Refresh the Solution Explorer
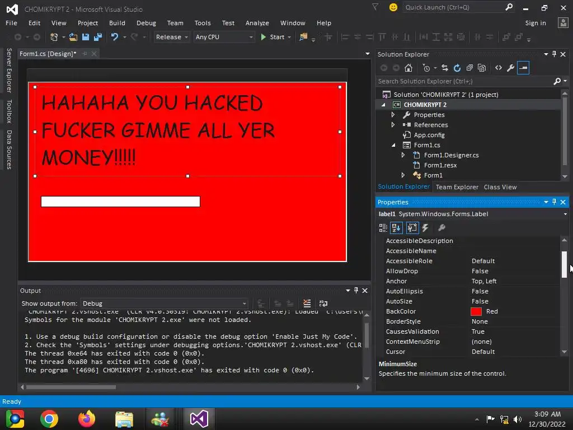Image resolution: width=573 pixels, height=430 pixels. point(457,68)
